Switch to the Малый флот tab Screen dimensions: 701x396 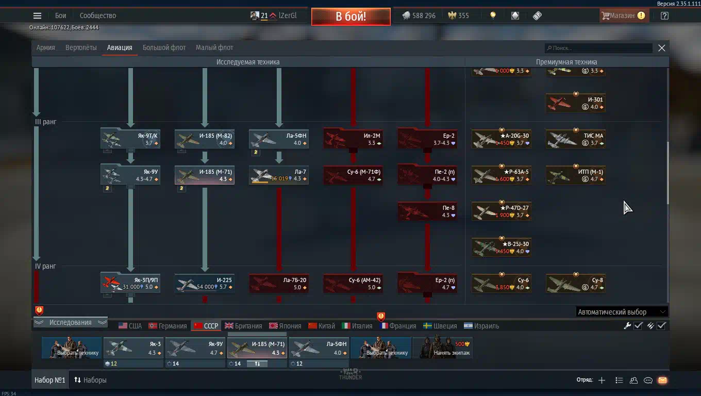click(214, 47)
